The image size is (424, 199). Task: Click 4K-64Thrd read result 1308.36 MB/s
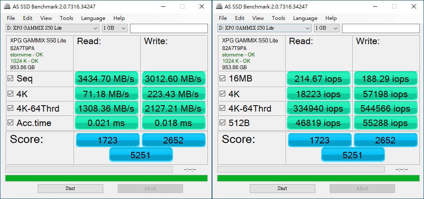pos(106,108)
